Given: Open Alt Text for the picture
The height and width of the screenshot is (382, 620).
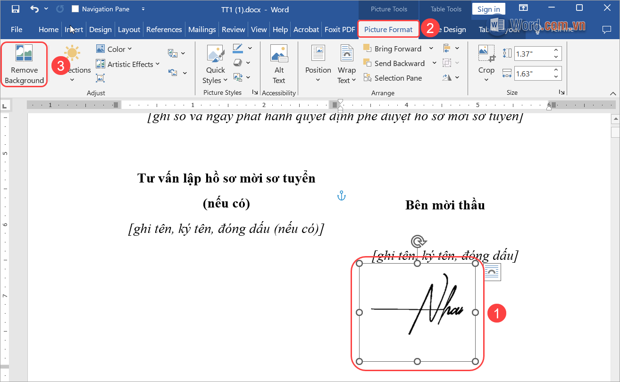Looking at the screenshot, I should pyautogui.click(x=279, y=64).
